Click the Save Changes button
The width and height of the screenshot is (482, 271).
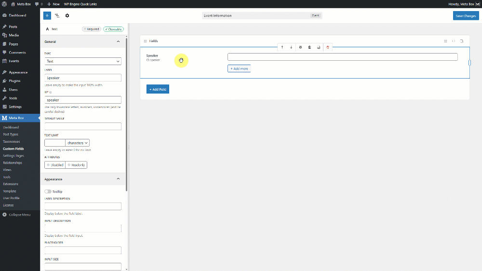[466, 16]
